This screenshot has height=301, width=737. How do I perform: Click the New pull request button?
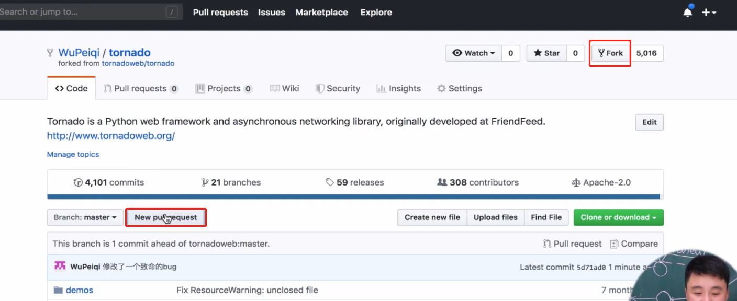click(165, 217)
